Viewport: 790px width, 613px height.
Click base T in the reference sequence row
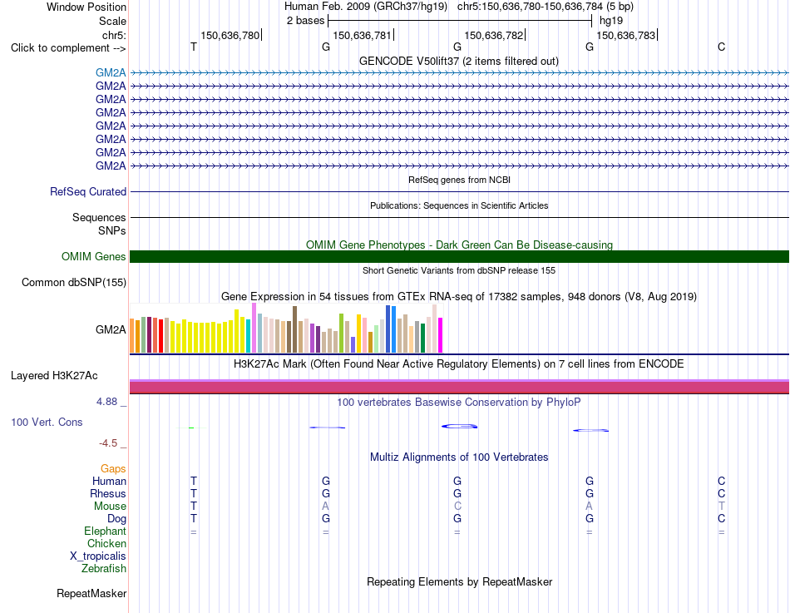point(194,47)
